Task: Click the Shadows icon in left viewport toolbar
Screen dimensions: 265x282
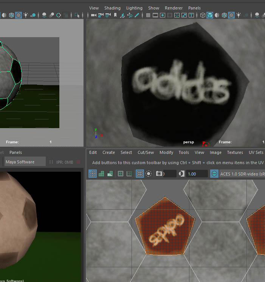Action: coord(33,15)
